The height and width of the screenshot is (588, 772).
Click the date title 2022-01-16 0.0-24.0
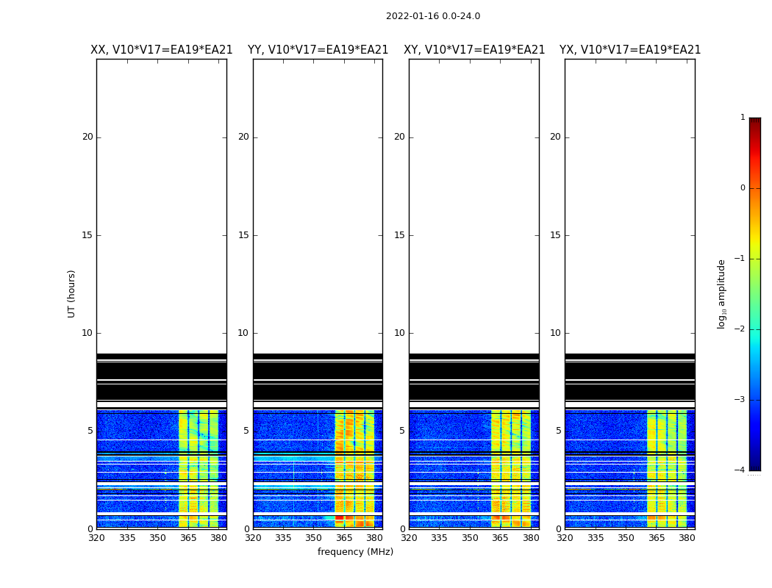click(x=432, y=16)
